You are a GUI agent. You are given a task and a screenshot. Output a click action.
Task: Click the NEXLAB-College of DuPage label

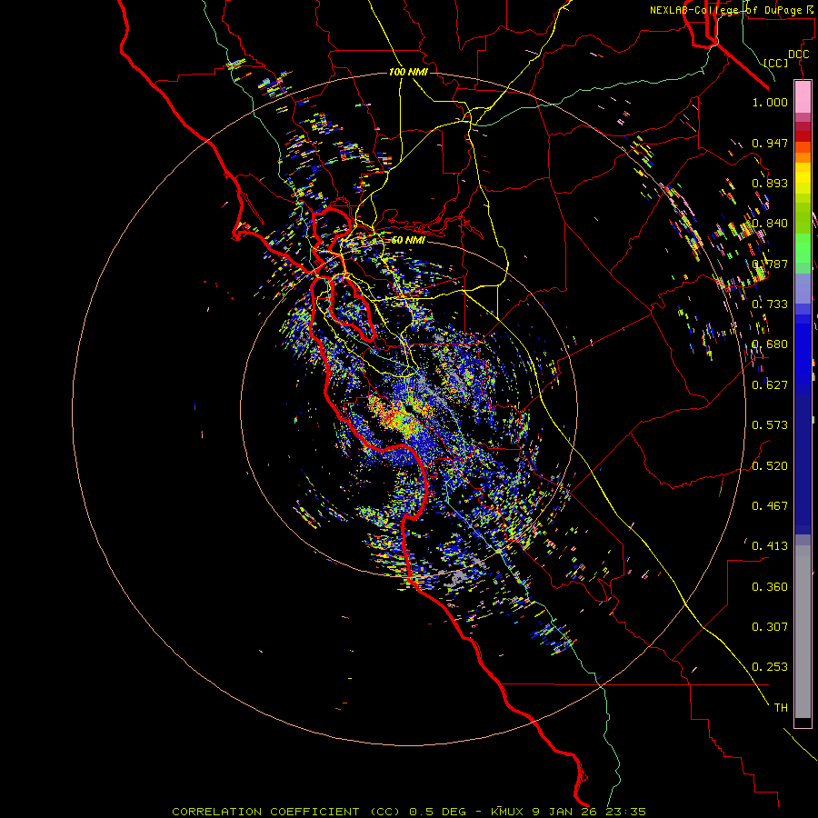point(725,10)
